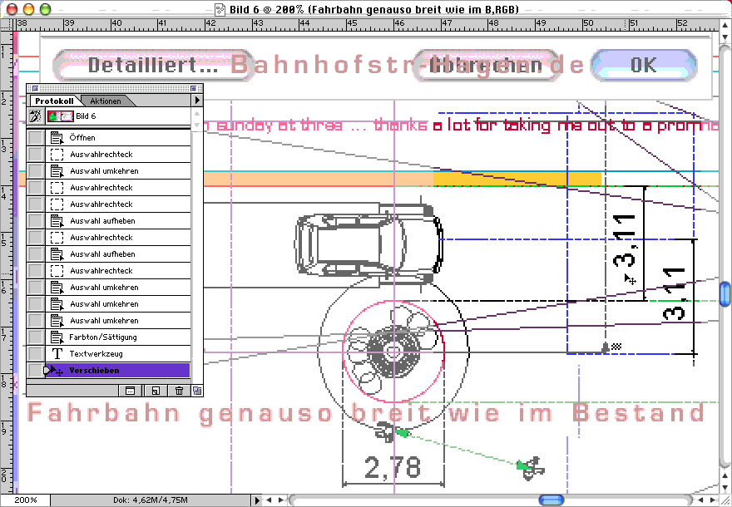The width and height of the screenshot is (732, 507).
Task: Open the Protokoll palette flyout menu
Action: (x=197, y=101)
